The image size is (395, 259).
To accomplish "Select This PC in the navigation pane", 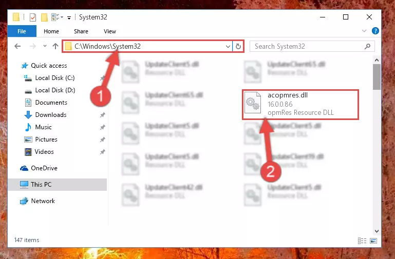I will [x=58, y=185].
